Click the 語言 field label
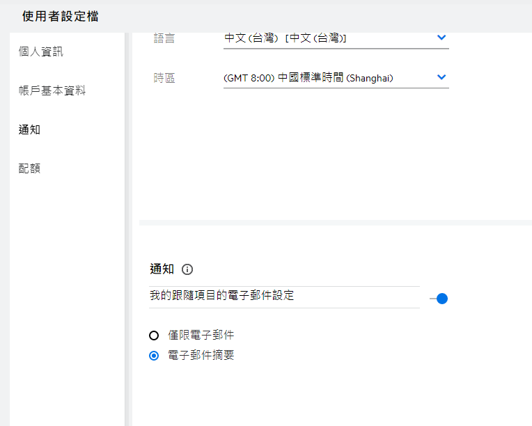 (x=164, y=38)
